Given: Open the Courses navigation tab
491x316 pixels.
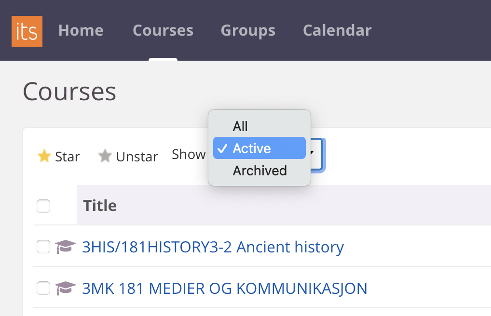Looking at the screenshot, I should 163,30.
